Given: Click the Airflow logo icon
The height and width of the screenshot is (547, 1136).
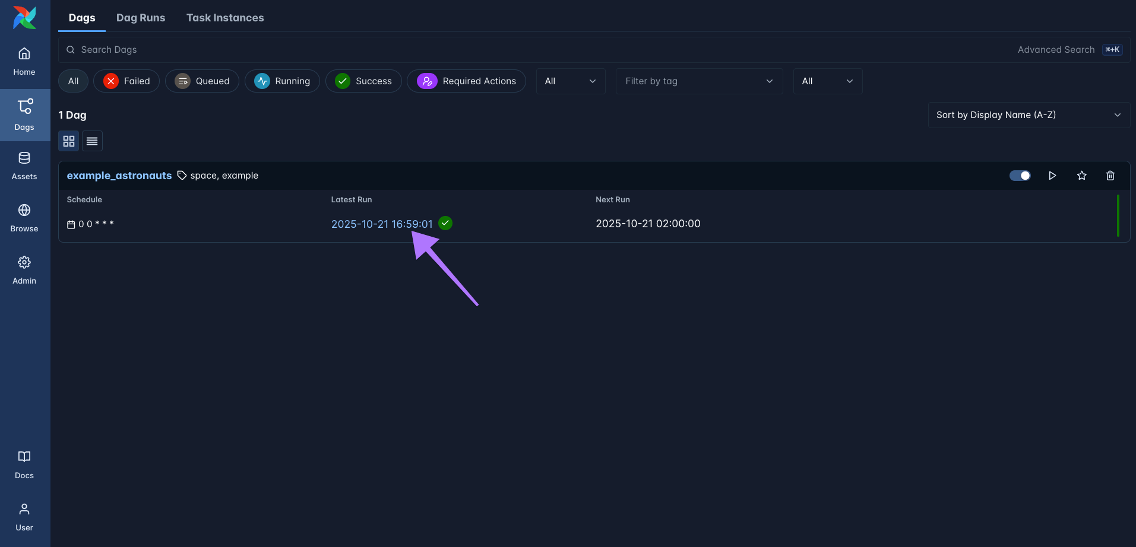Looking at the screenshot, I should (x=24, y=18).
